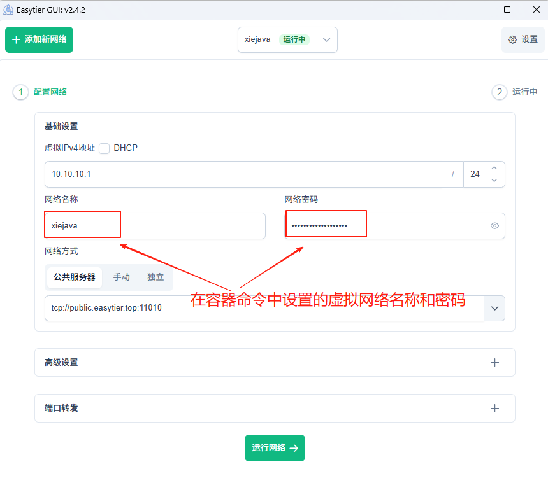The height and width of the screenshot is (483, 548).
Task: Click step indicator icon 2 运行中
Action: pyautogui.click(x=500, y=92)
